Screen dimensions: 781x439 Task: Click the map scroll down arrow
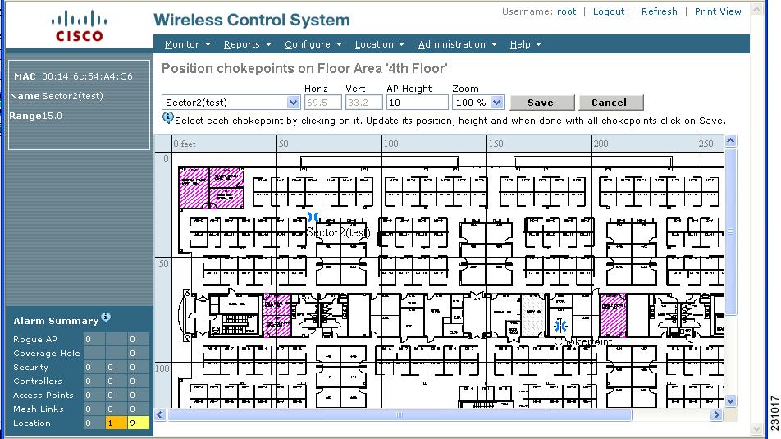(x=730, y=400)
